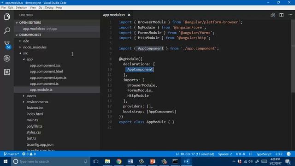
Task: Open app.component.css in explorer
Action: (x=45, y=65)
